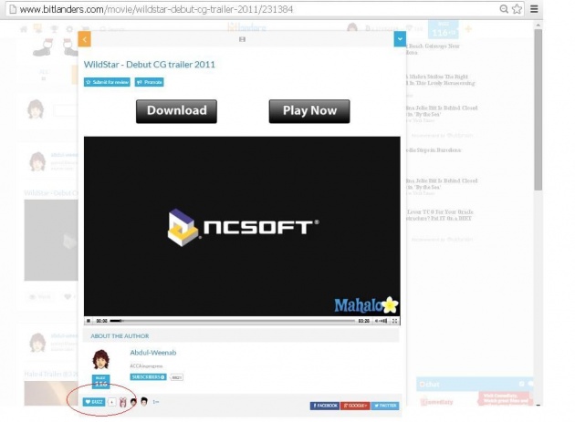This screenshot has width=575, height=422.
Task: Pause the video with the player control
Action: coord(89,321)
